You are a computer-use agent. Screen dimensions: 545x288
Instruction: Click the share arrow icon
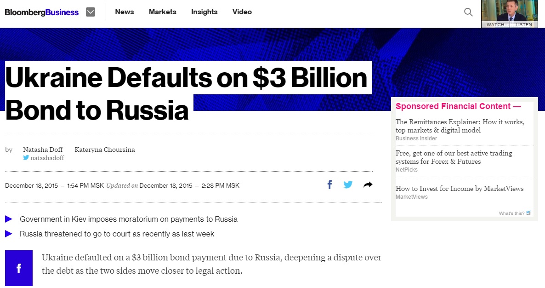tap(368, 185)
